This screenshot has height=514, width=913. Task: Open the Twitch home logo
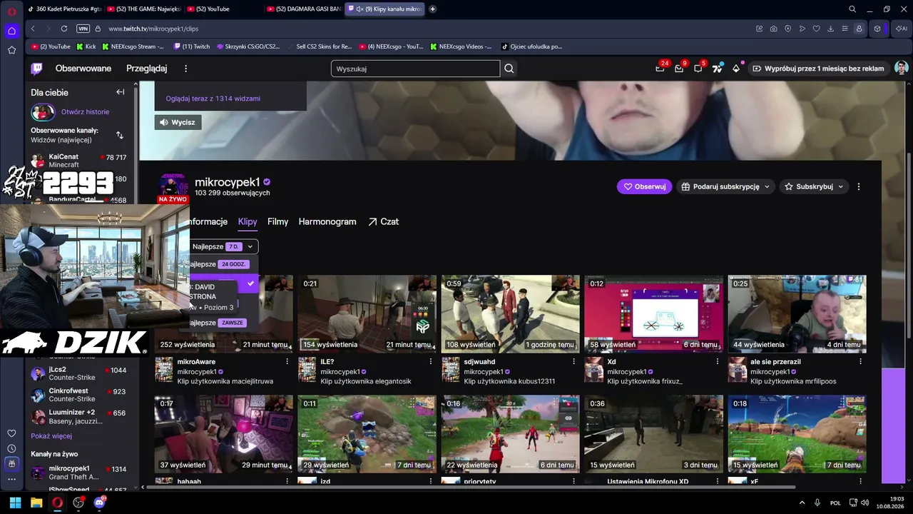36,69
